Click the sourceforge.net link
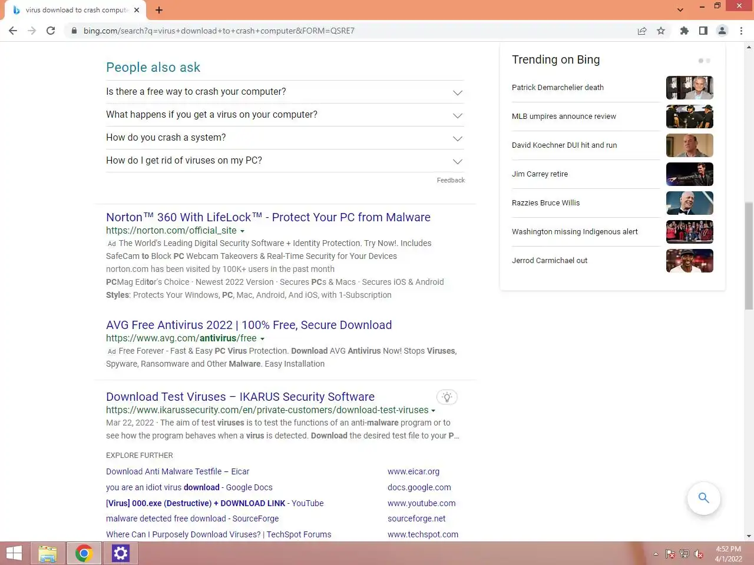Image resolution: width=754 pixels, height=565 pixels. click(x=416, y=519)
